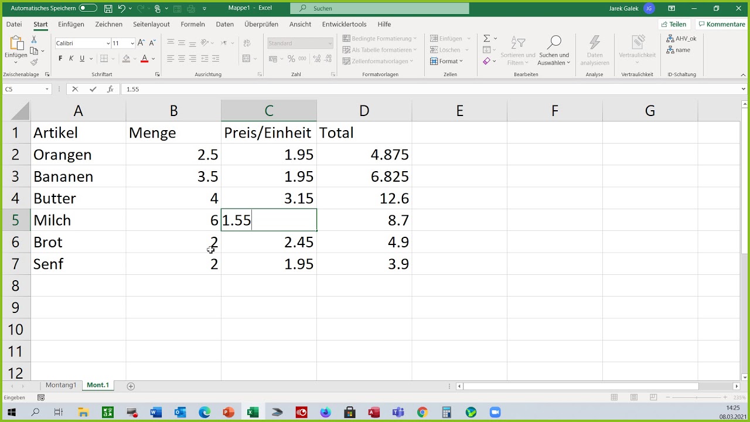
Task: Select the Total cell showing 12.6
Action: tap(364, 198)
